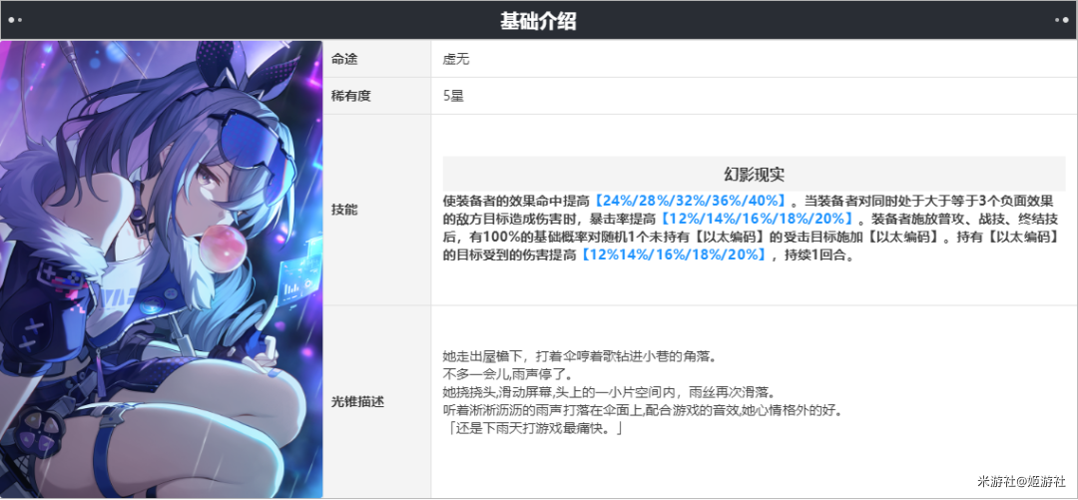Click the two-dot ornament left of header

(x=14, y=20)
